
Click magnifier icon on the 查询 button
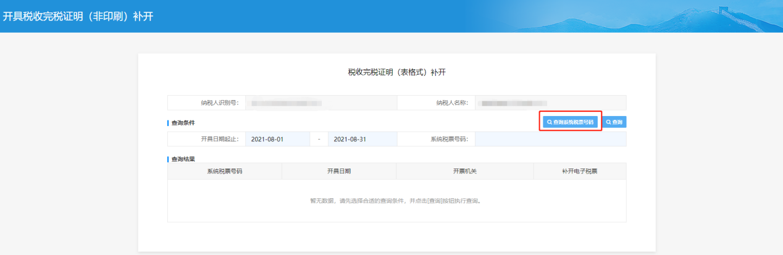point(608,122)
